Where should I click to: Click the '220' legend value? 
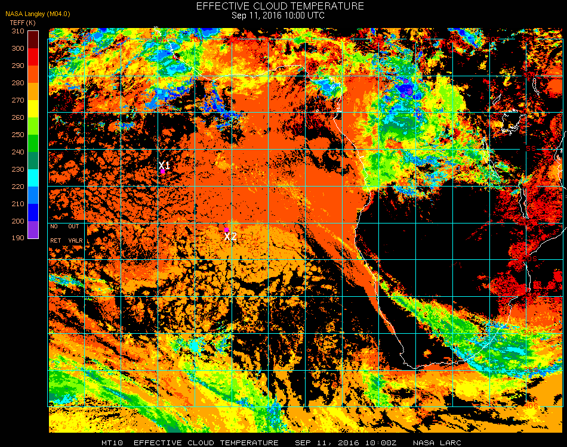click(18, 187)
